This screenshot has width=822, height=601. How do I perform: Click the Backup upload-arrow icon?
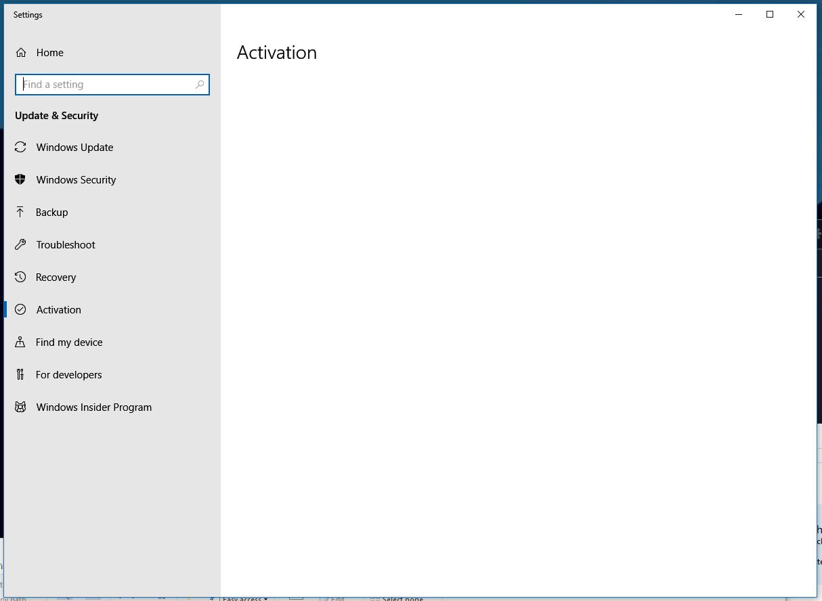[21, 212]
